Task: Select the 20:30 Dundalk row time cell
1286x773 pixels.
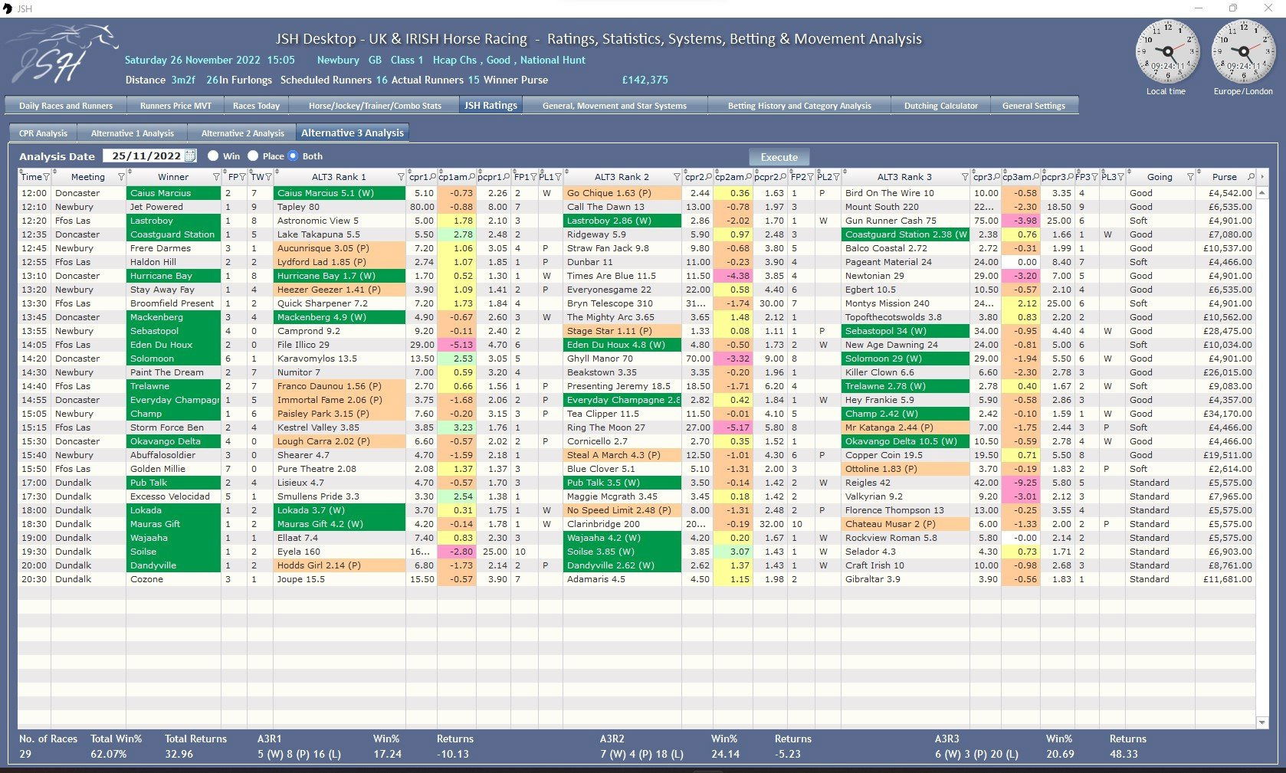Action: [34, 579]
